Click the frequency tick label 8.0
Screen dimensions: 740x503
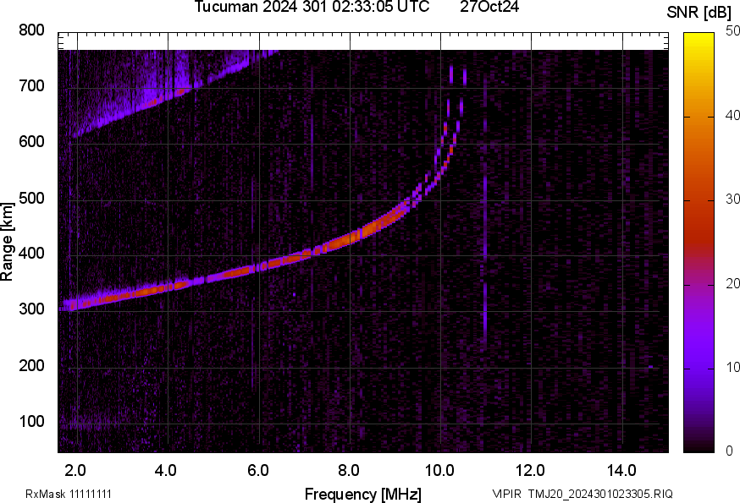point(348,471)
